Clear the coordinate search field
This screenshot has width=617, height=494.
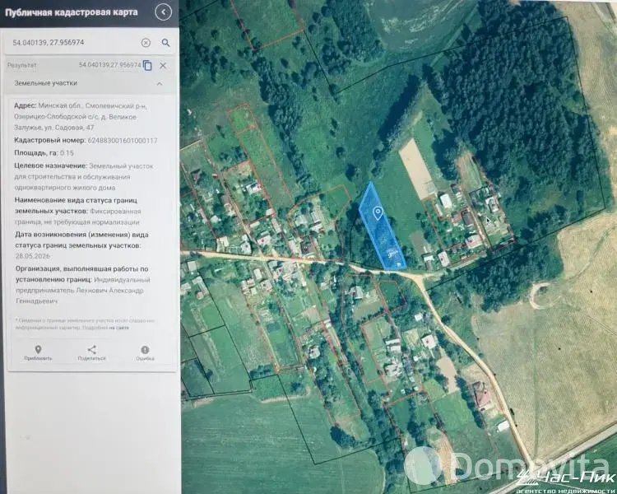146,43
